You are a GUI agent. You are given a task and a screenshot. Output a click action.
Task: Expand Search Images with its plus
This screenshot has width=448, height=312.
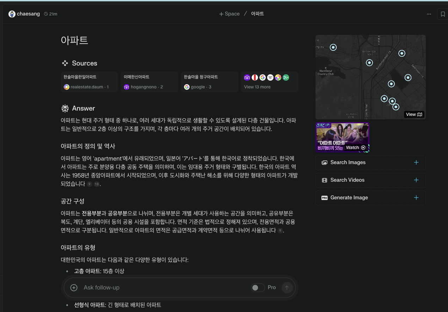tap(416, 162)
